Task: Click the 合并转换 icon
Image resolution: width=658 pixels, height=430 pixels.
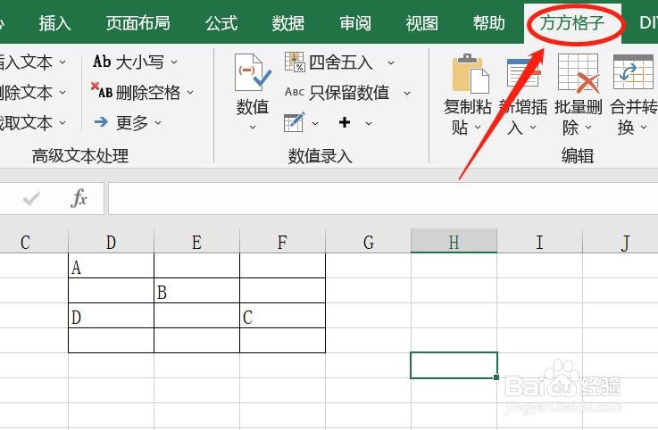Action: [x=633, y=71]
